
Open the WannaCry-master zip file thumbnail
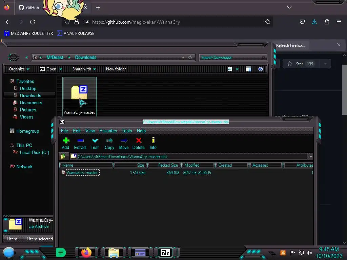click(x=79, y=96)
